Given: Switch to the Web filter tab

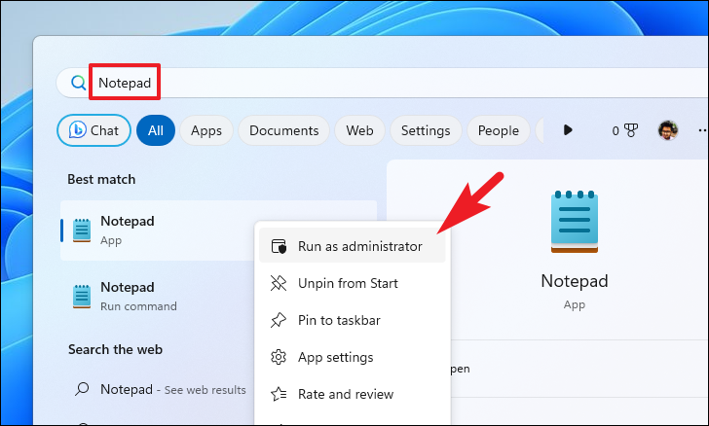Looking at the screenshot, I should pyautogui.click(x=360, y=130).
